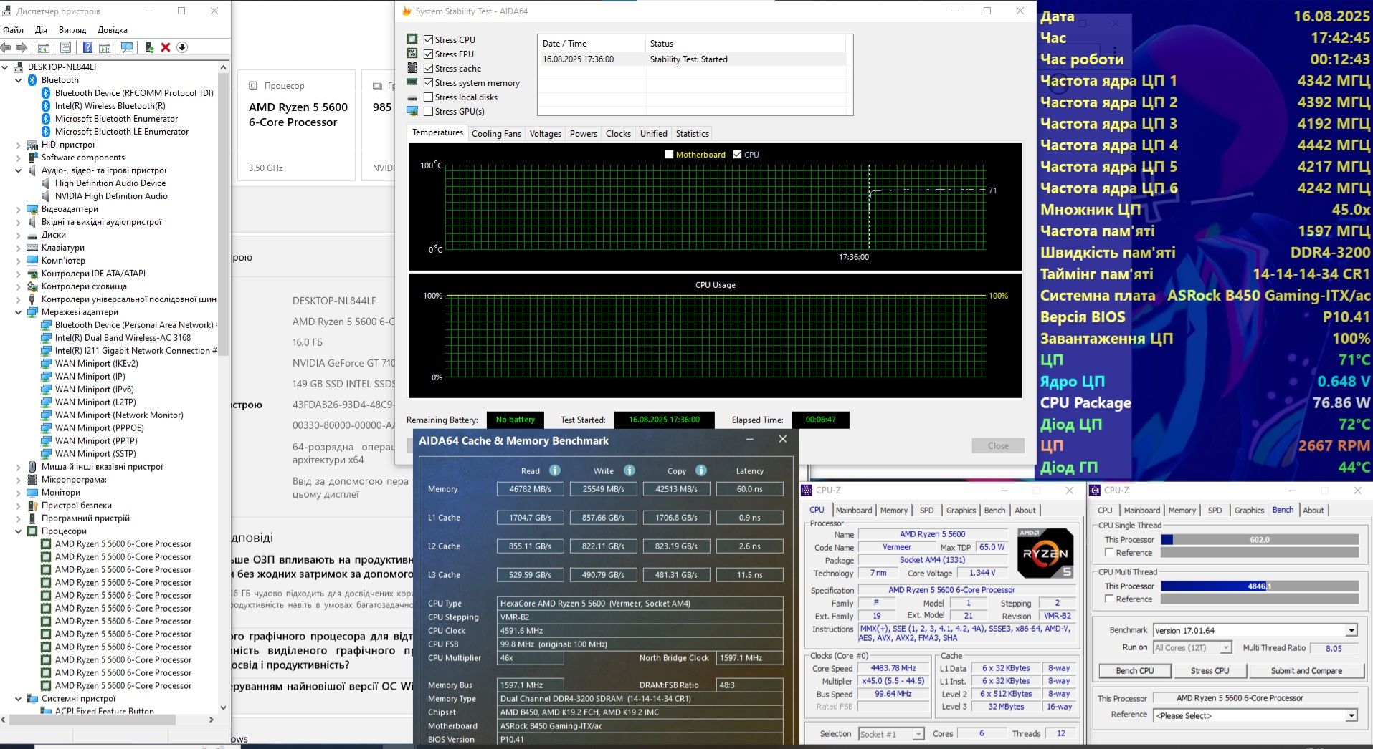Viewport: 1373px width, 749px height.
Task: Click the Stress GPU(s) monitor icon
Action: click(412, 111)
